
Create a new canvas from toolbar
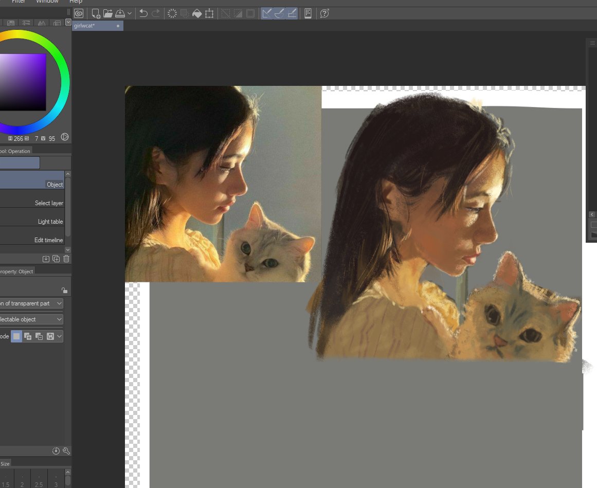[x=96, y=14]
